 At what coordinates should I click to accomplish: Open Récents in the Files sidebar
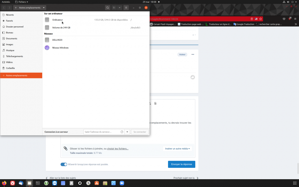pos(21,15)
